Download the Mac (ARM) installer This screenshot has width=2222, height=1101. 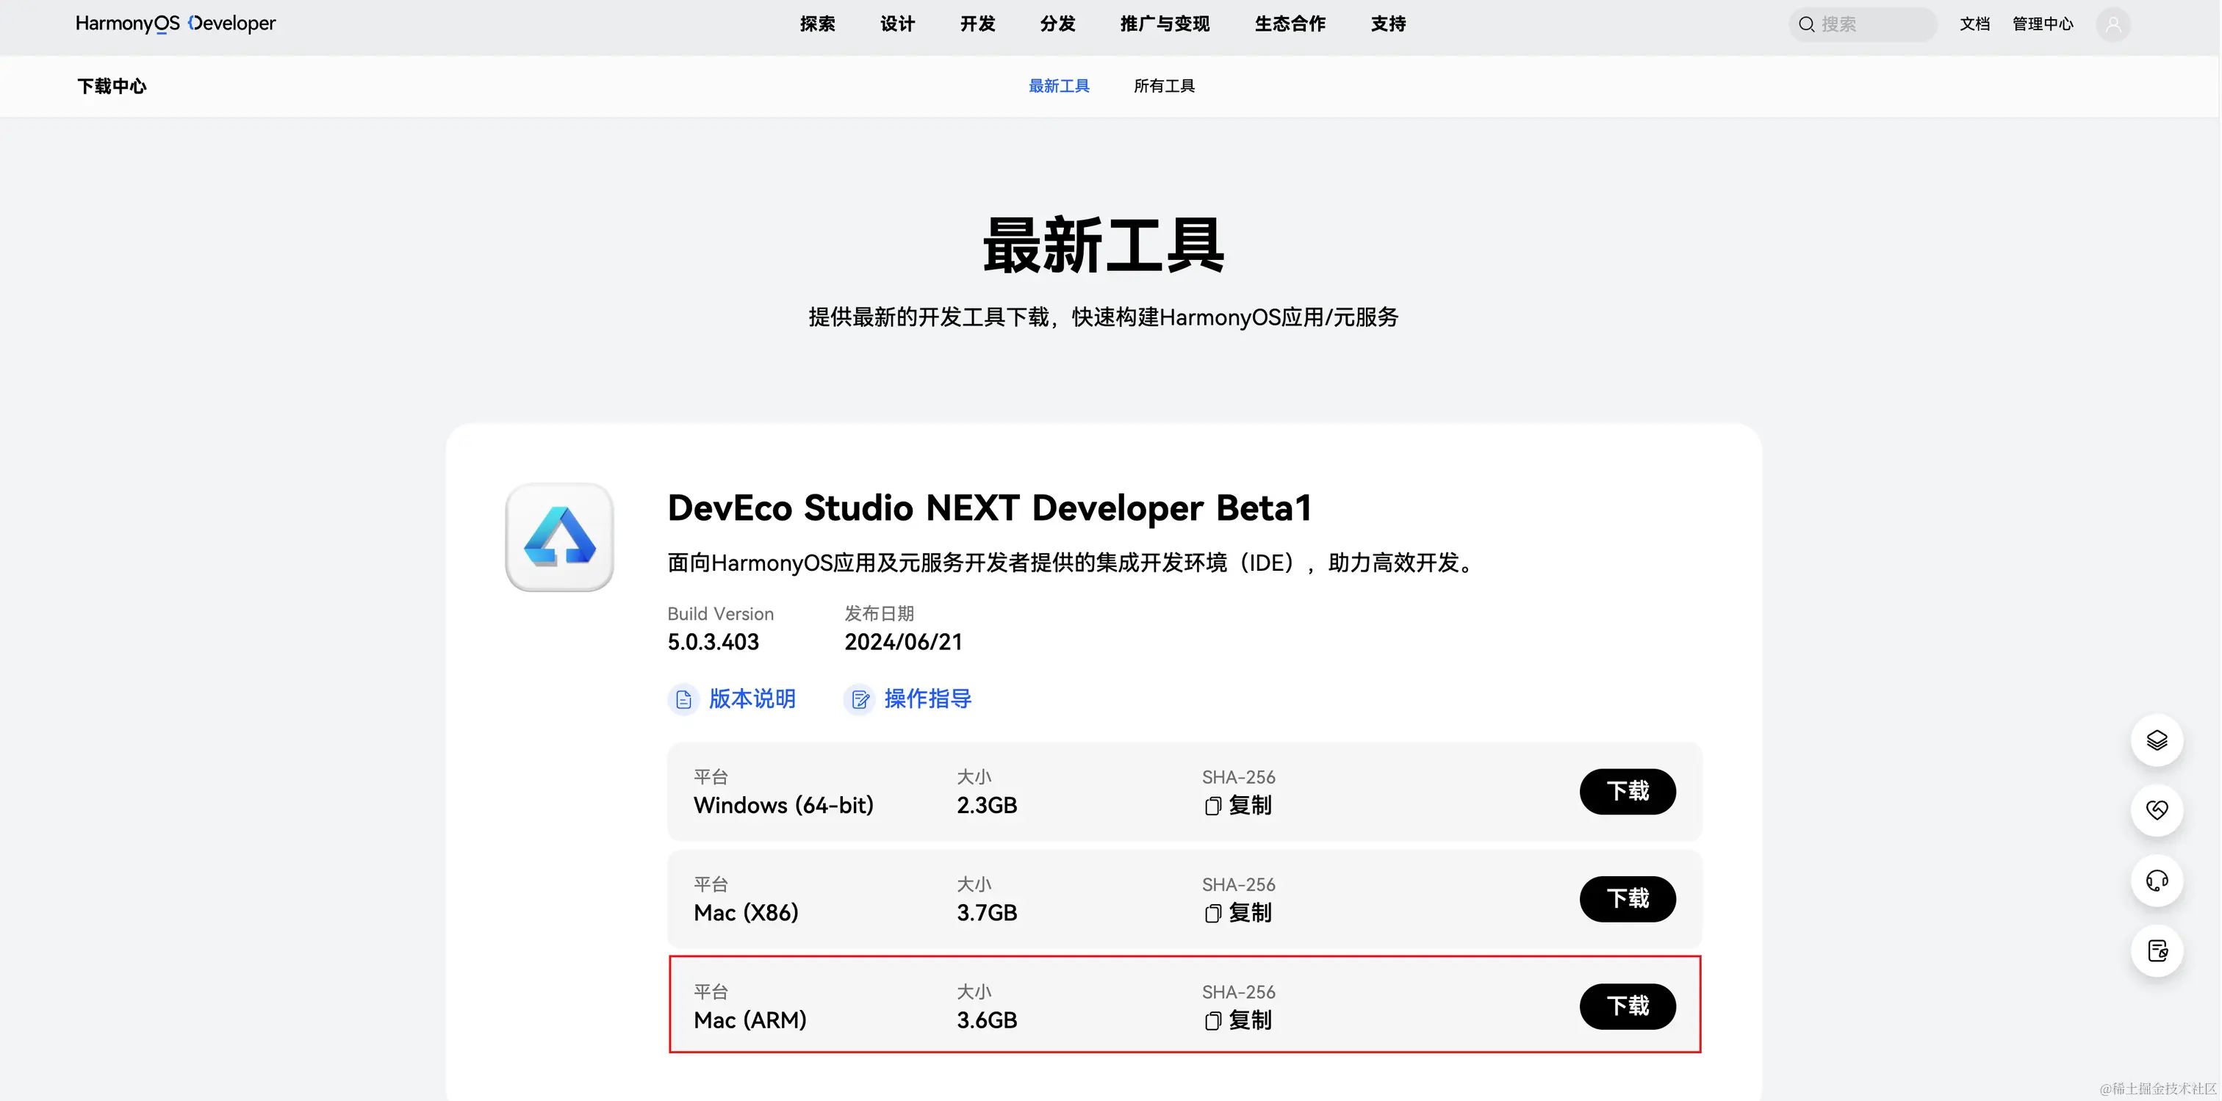point(1627,1006)
